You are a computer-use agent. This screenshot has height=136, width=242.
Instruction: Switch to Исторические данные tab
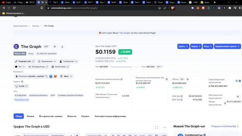click(51, 116)
